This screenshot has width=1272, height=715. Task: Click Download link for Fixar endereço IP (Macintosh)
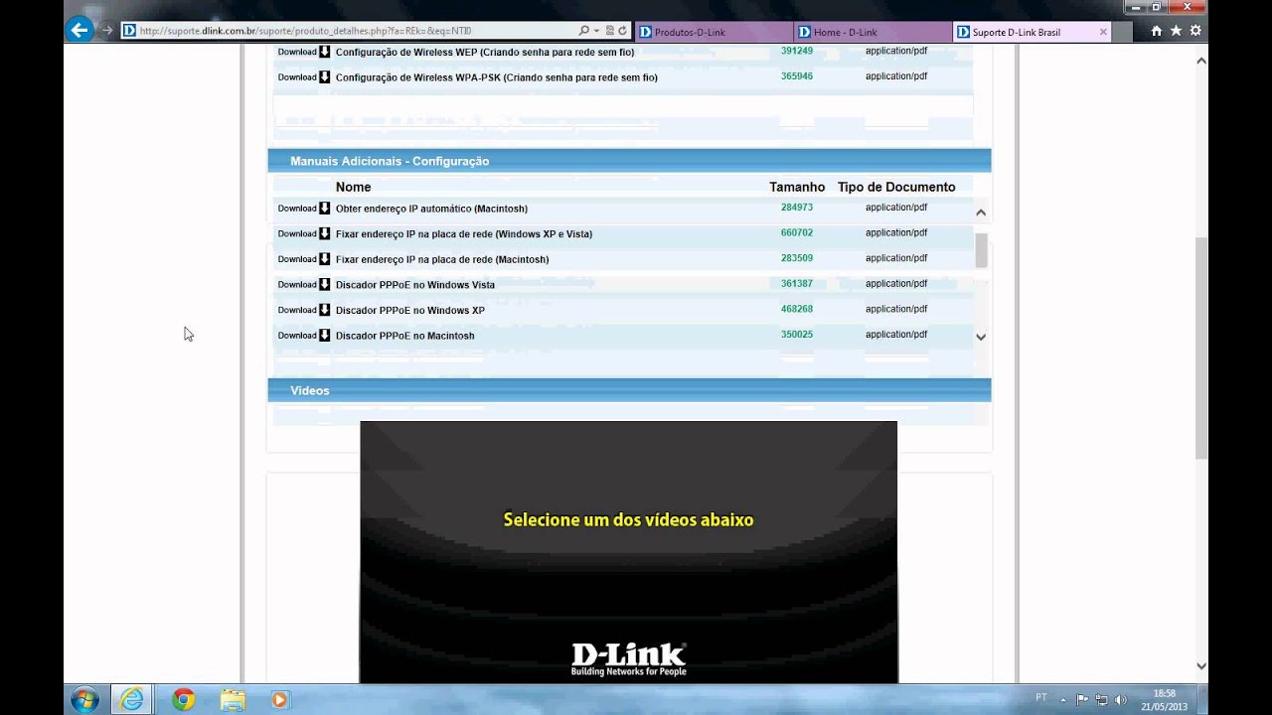pos(296,258)
